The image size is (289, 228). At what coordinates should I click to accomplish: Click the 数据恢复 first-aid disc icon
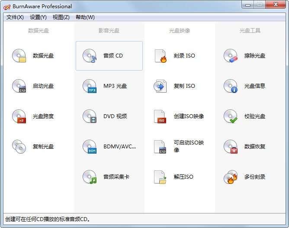(231, 147)
